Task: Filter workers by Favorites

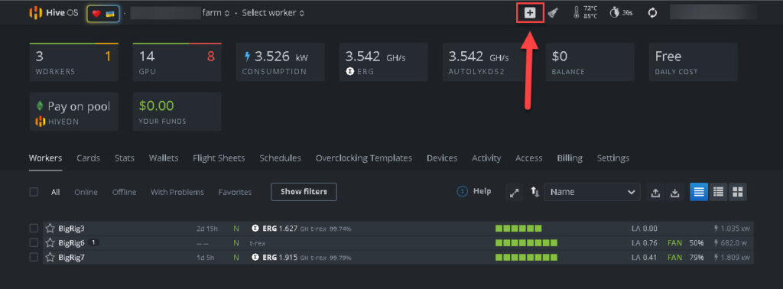Action: (x=235, y=192)
